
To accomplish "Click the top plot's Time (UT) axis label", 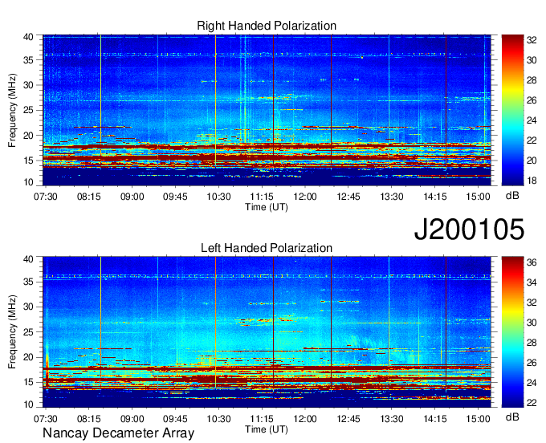I will (x=267, y=207).
